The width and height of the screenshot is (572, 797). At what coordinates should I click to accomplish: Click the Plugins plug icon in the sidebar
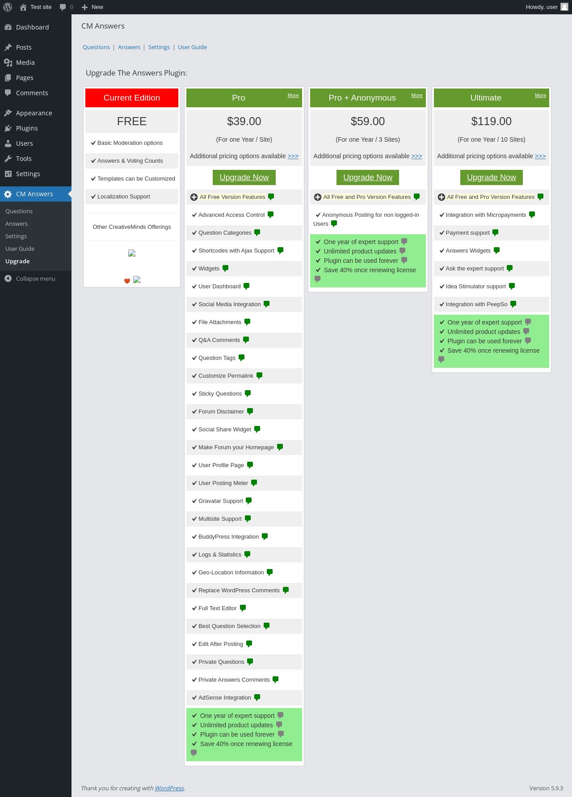tap(8, 128)
